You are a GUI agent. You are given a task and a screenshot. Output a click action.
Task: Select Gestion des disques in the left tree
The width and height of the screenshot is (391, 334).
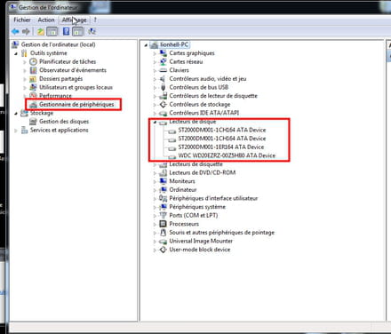point(64,122)
